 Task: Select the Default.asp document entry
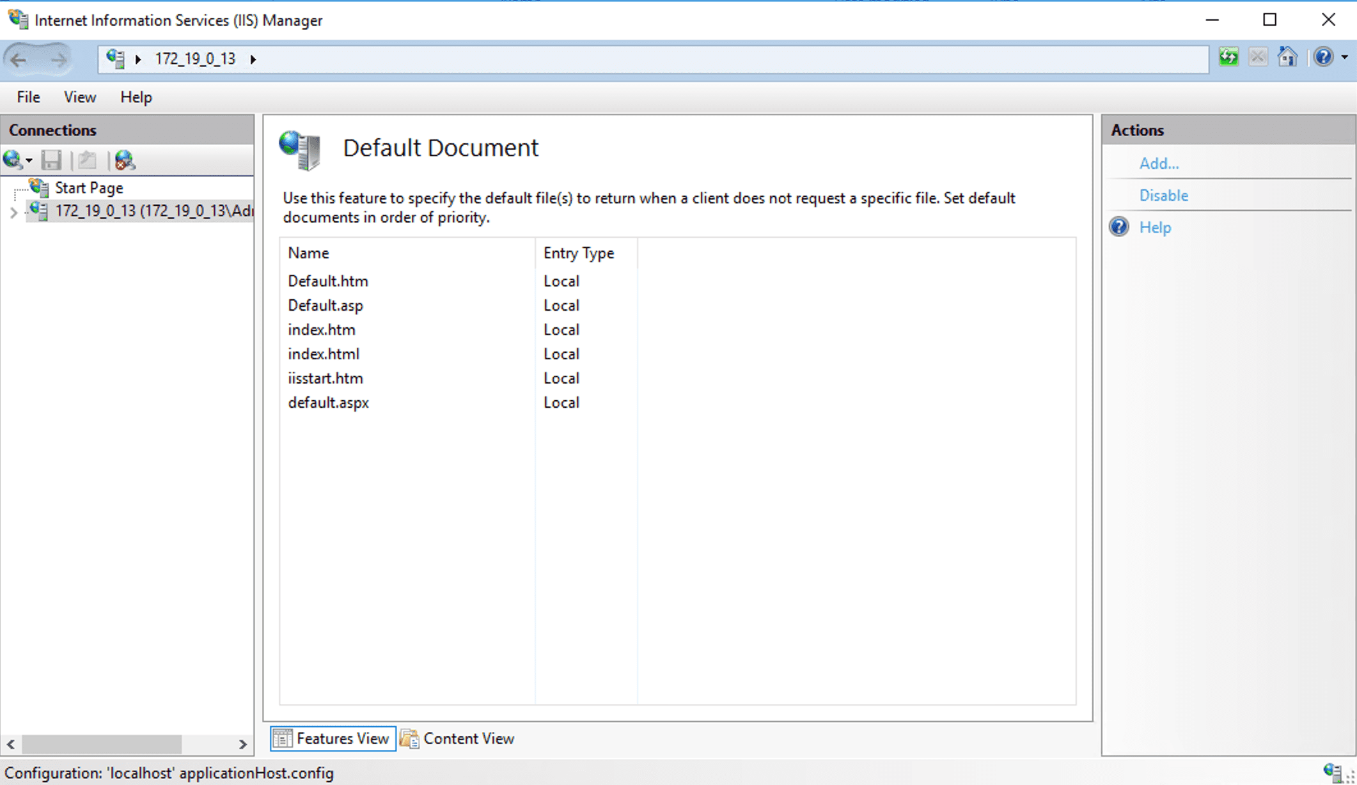coord(326,306)
